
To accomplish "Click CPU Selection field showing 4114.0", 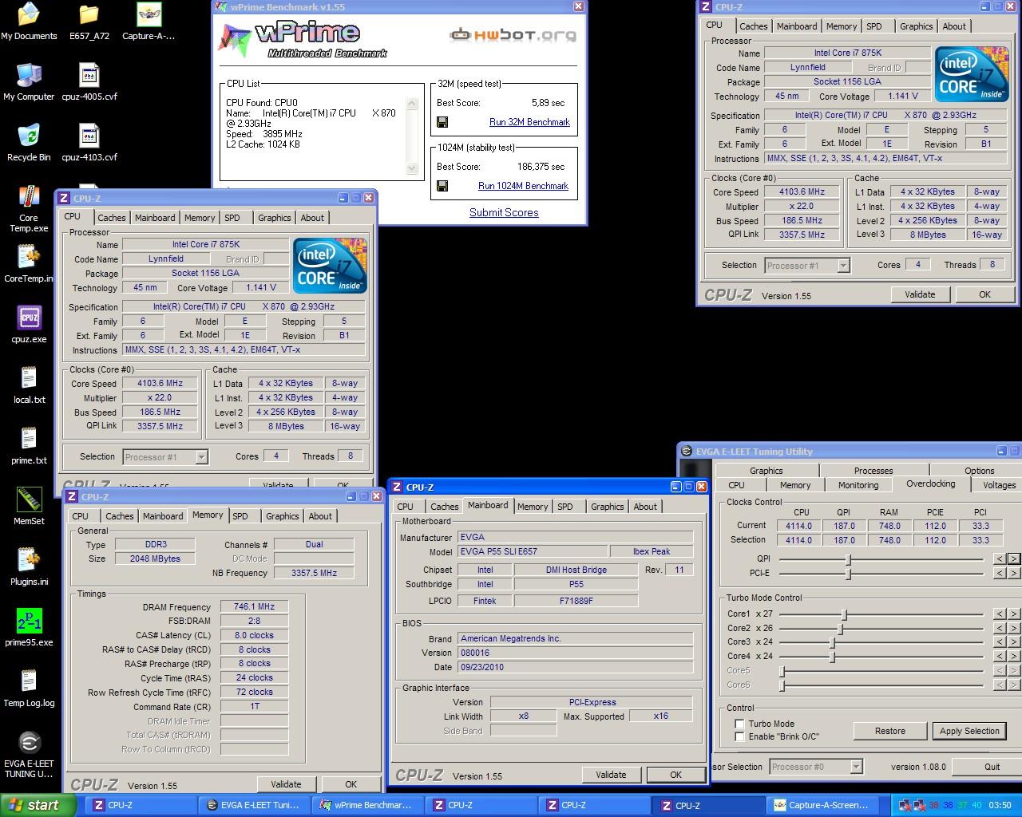I will pyautogui.click(x=798, y=540).
